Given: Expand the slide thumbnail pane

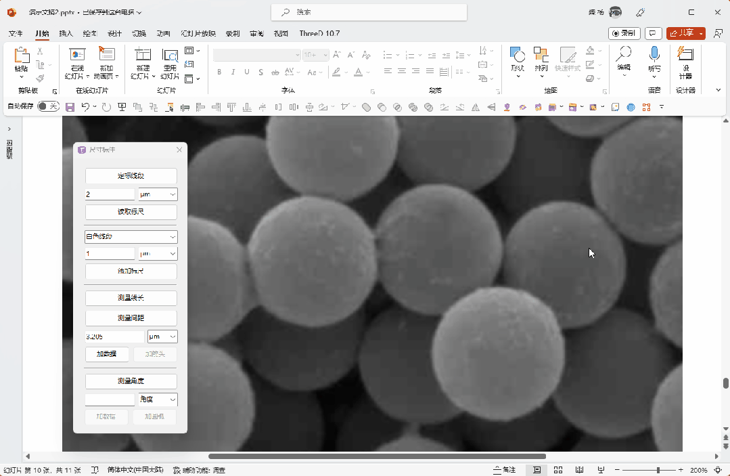Looking at the screenshot, I should [9, 129].
